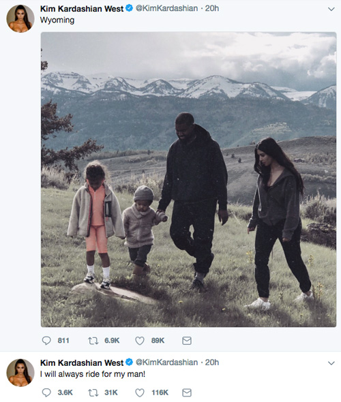The image size is (341, 402).
Task: Click reply icon on Wyoming tweet
Action: (46, 341)
